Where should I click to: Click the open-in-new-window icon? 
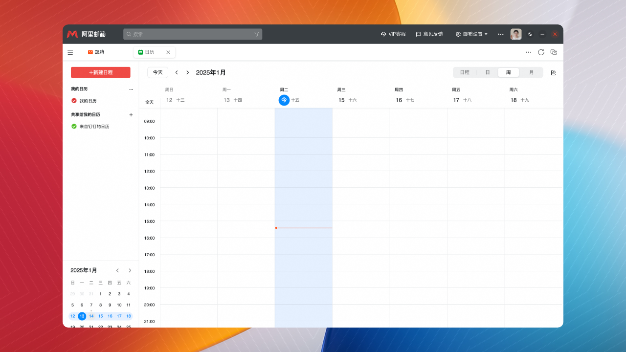[x=554, y=52]
